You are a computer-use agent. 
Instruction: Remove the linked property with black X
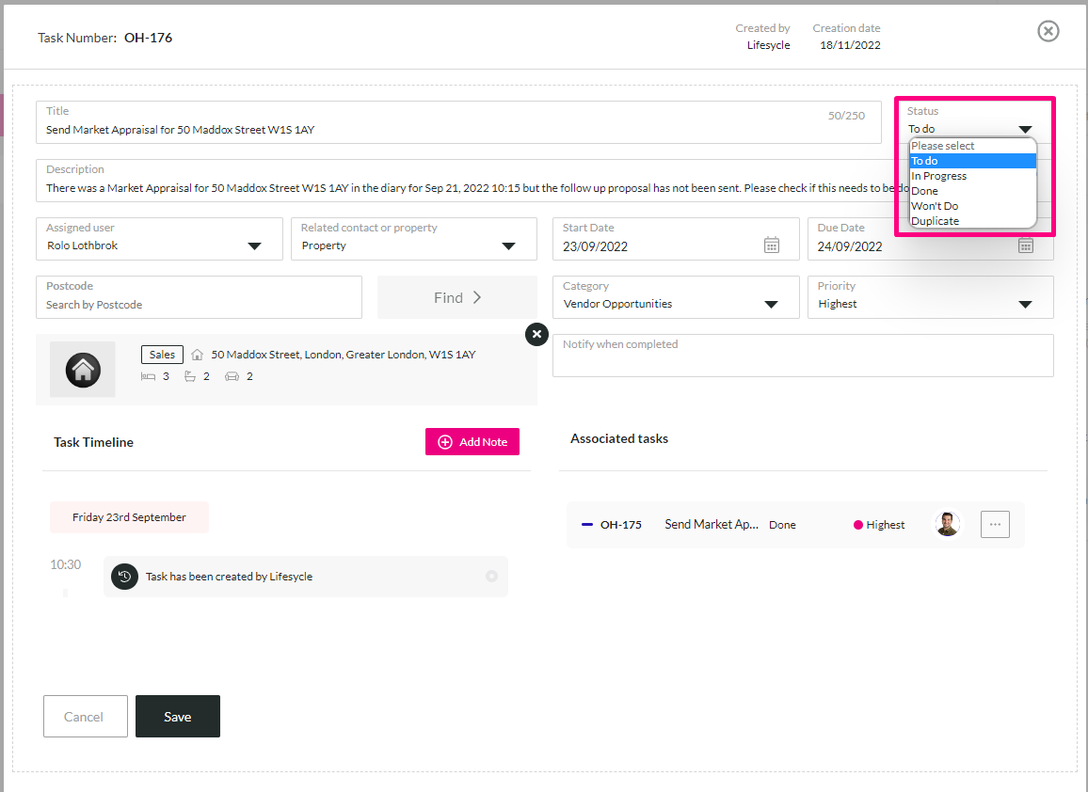click(536, 334)
